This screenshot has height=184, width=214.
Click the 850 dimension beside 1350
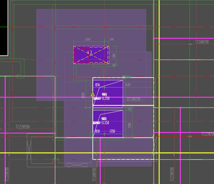tap(98, 131)
